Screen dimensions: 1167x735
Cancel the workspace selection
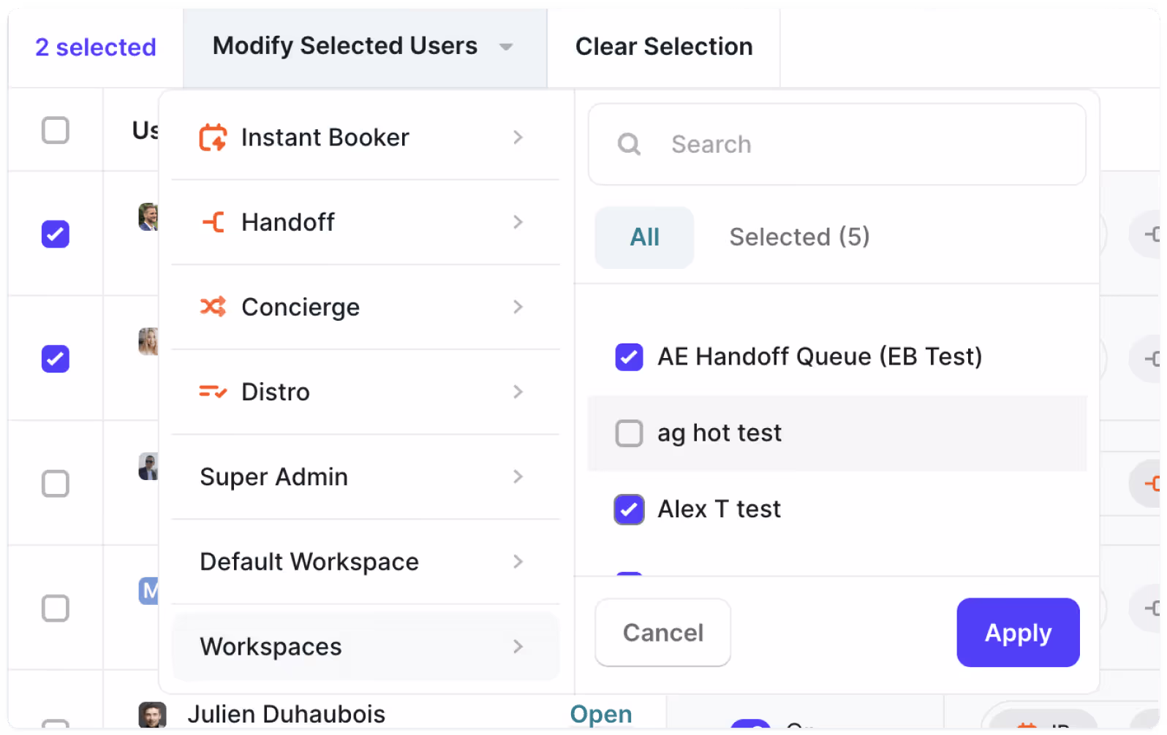pos(663,633)
